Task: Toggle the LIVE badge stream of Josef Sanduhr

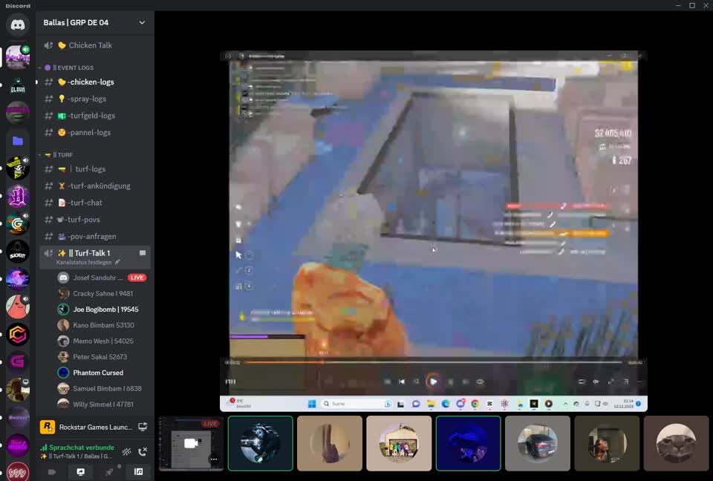Action: (137, 277)
